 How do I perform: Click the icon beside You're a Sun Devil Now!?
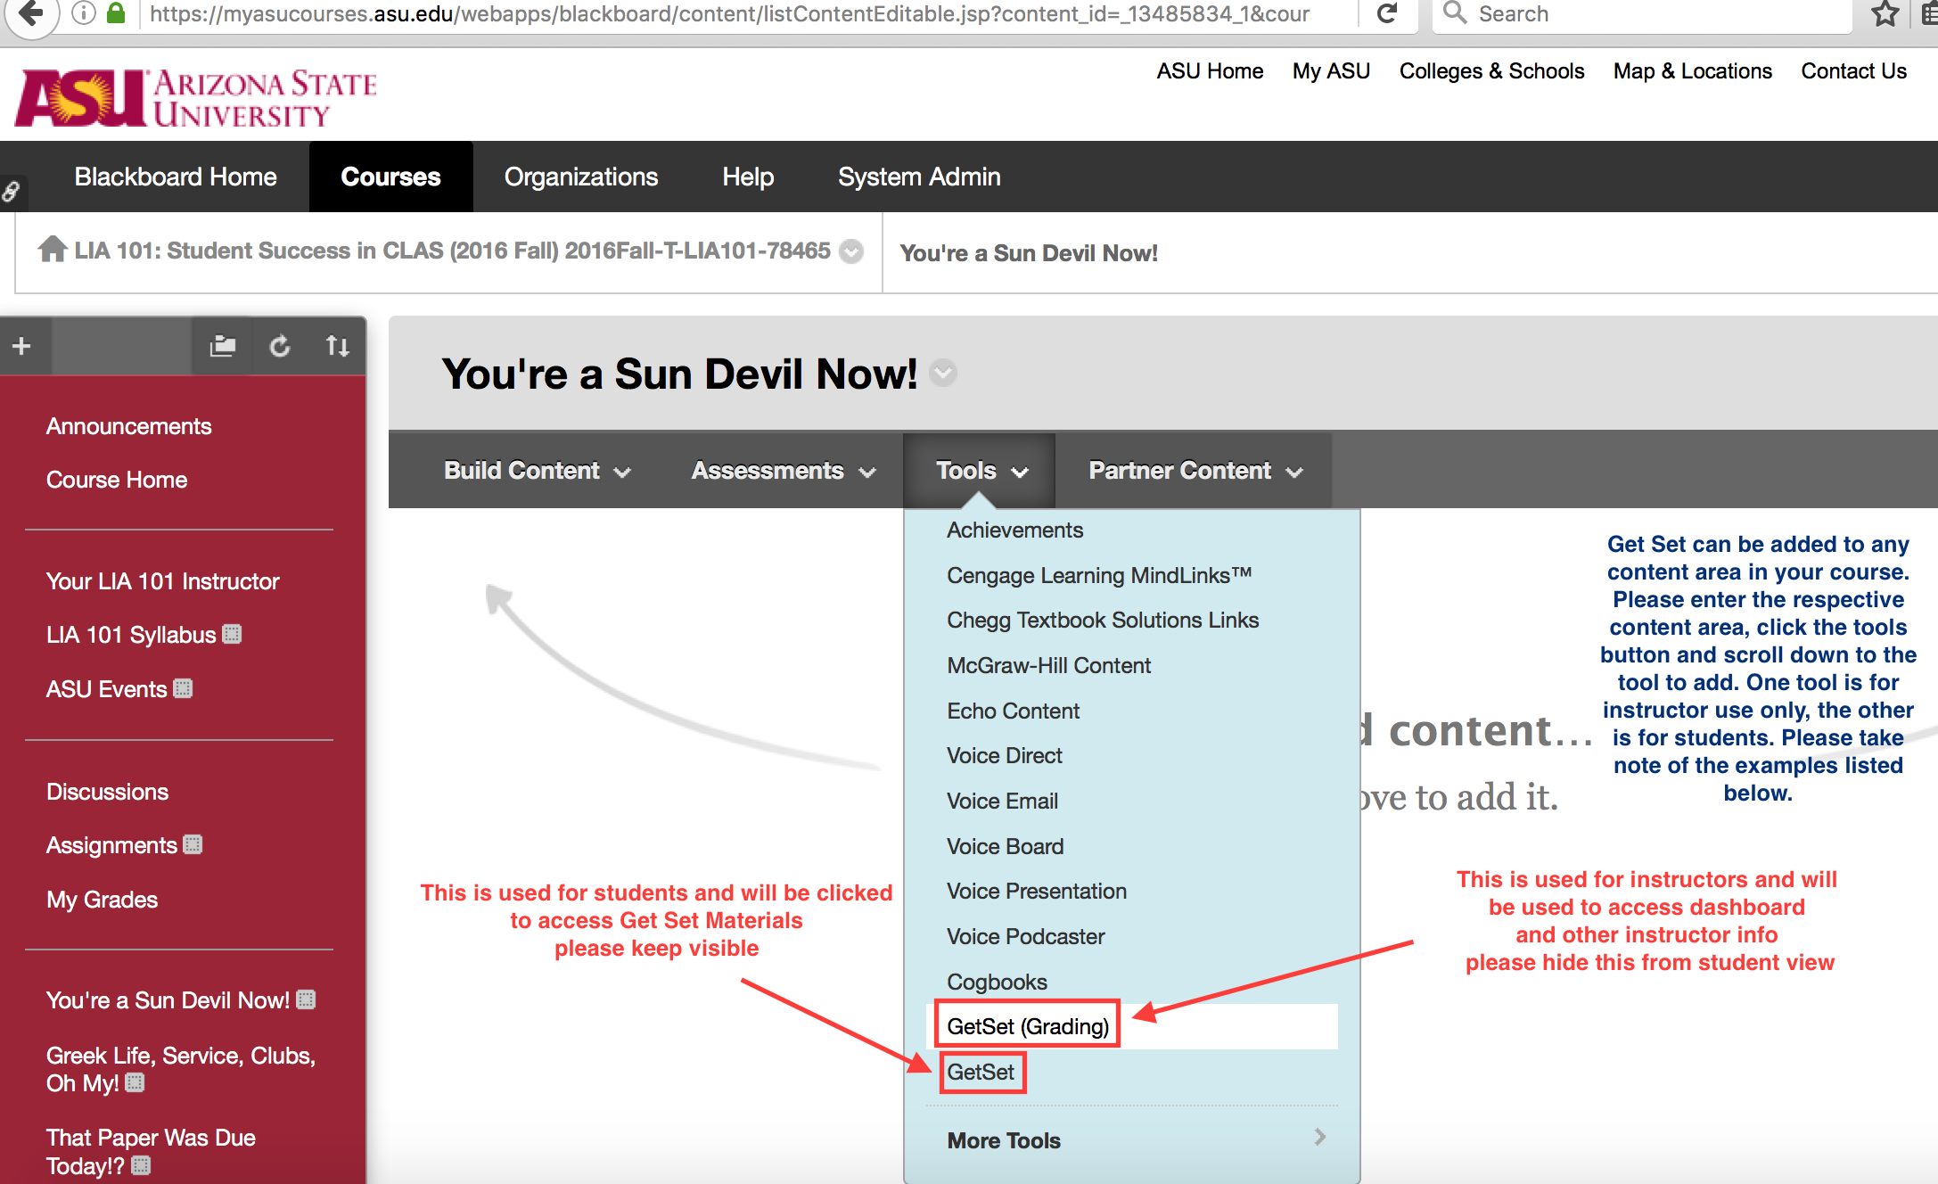coord(306,999)
